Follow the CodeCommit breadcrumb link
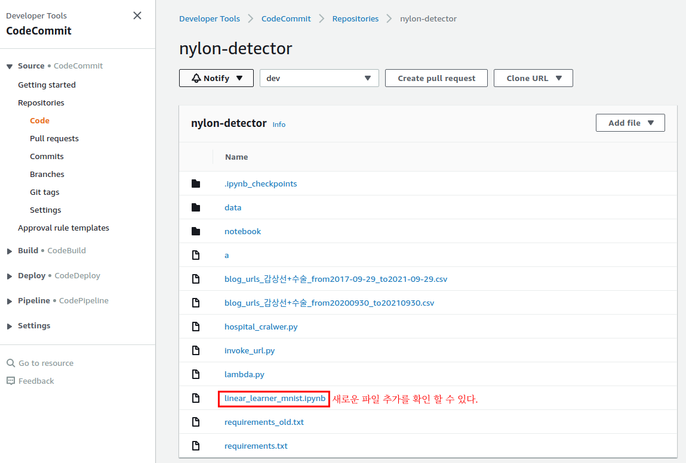This screenshot has height=463, width=686. tap(286, 19)
